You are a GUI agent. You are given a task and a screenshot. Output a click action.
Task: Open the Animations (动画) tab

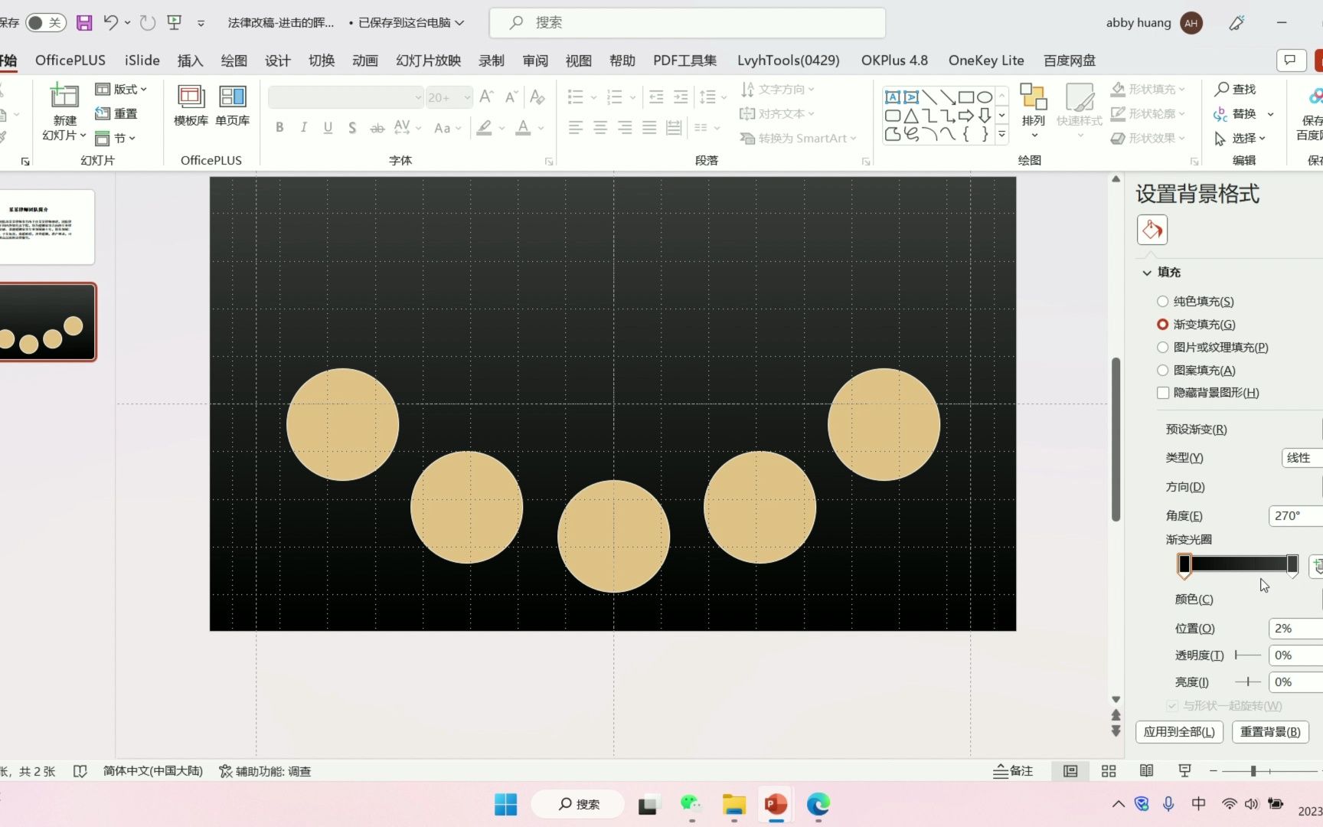[x=365, y=60]
